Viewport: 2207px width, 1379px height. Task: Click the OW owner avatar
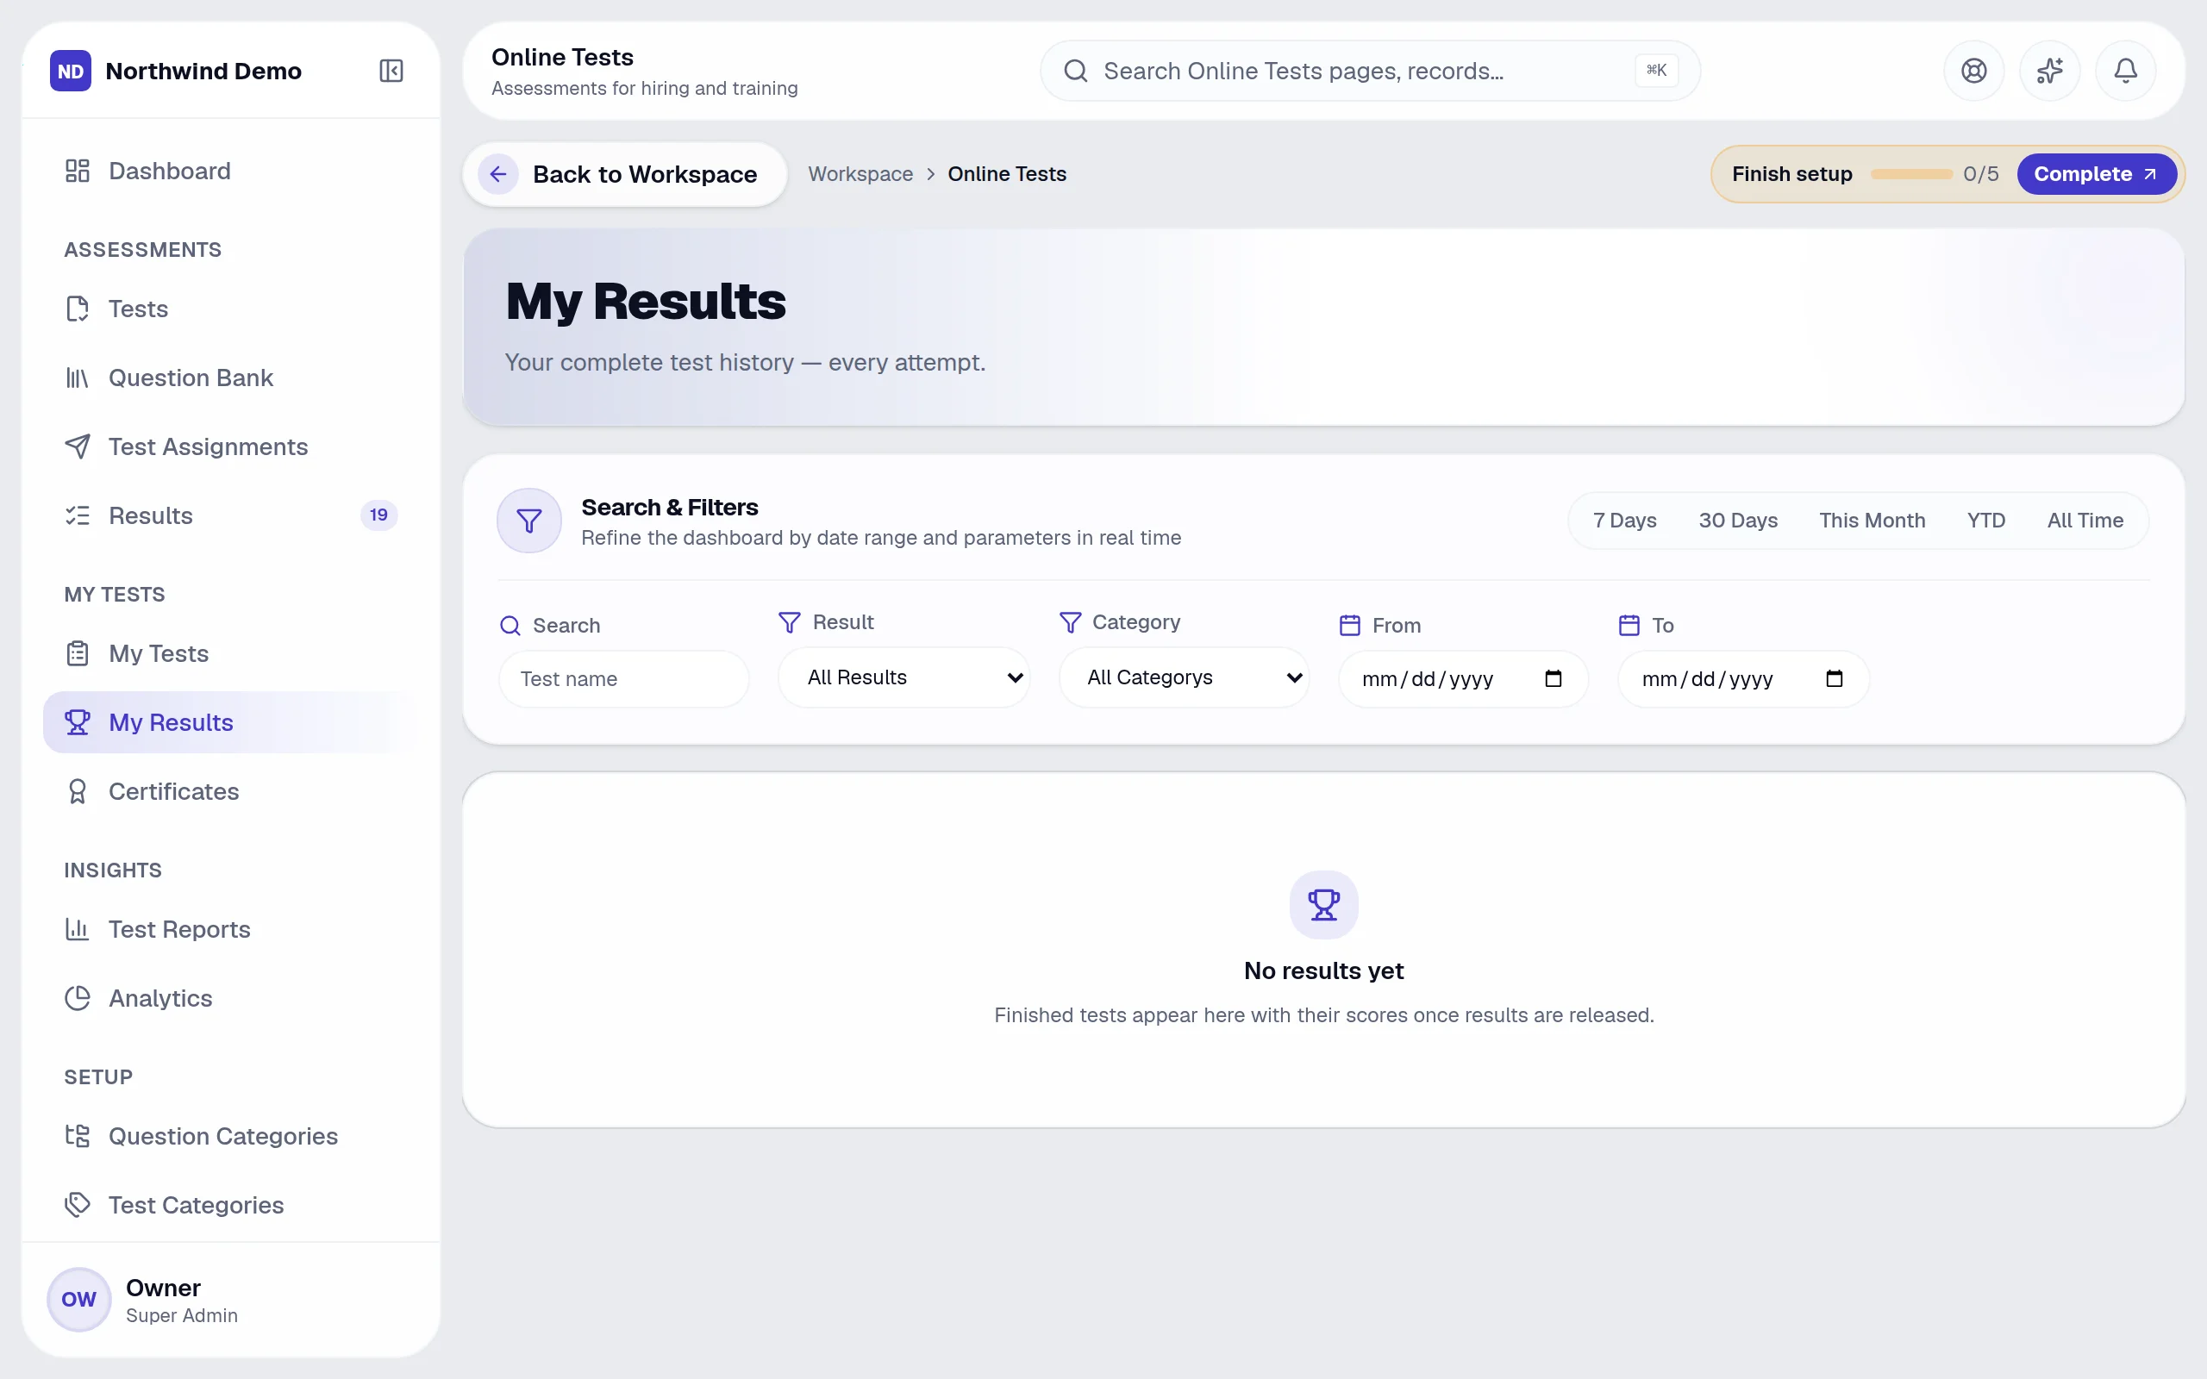(x=78, y=1299)
